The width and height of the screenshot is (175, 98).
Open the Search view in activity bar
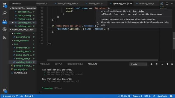pos(4,13)
